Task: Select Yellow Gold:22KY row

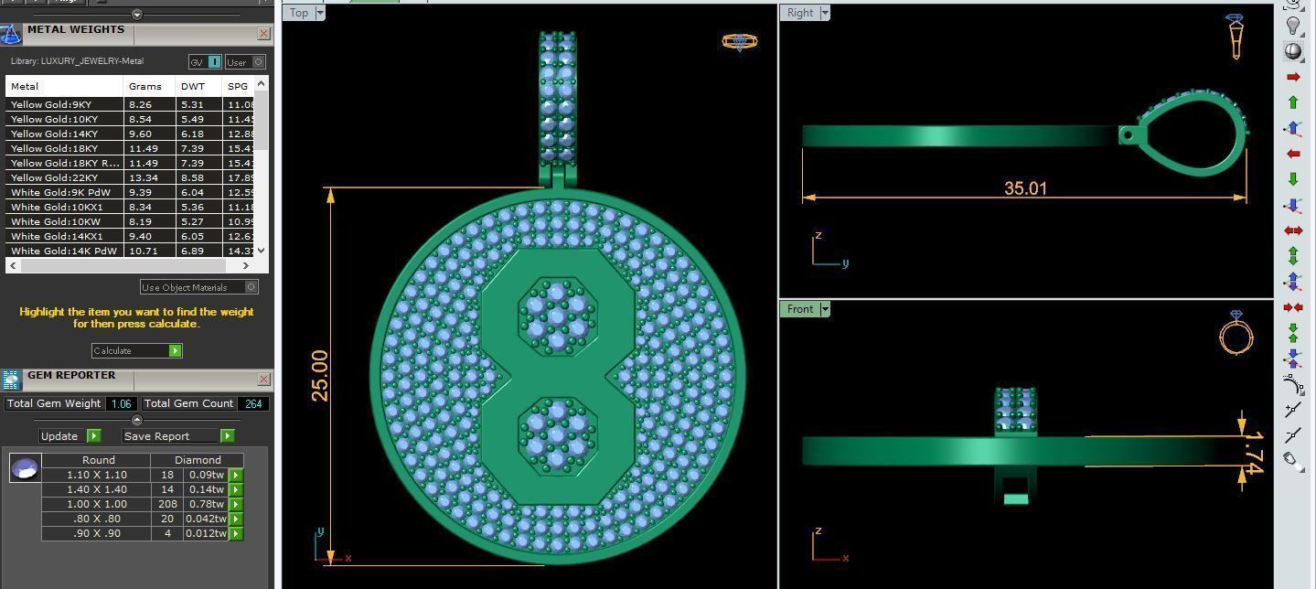Action: click(x=130, y=177)
